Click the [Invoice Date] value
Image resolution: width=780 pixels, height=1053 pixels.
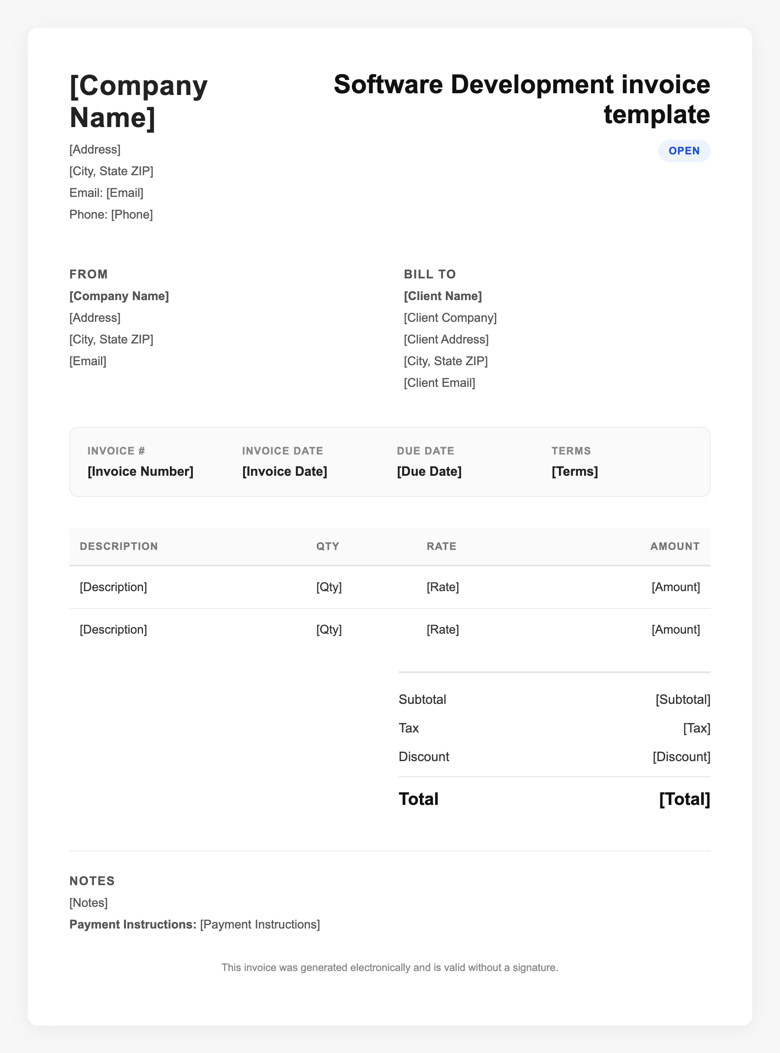(x=284, y=471)
